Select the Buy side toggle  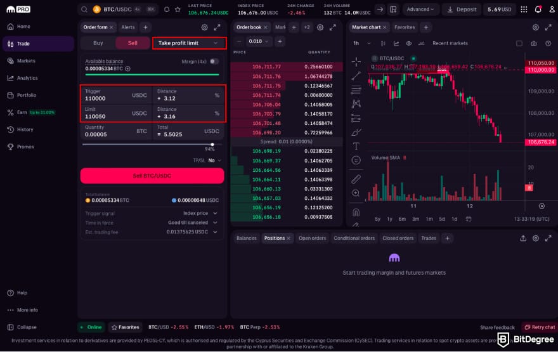98,43
